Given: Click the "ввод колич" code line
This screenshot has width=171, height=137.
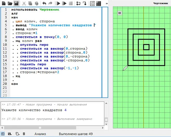Looking at the screenshot, I should (26, 29).
